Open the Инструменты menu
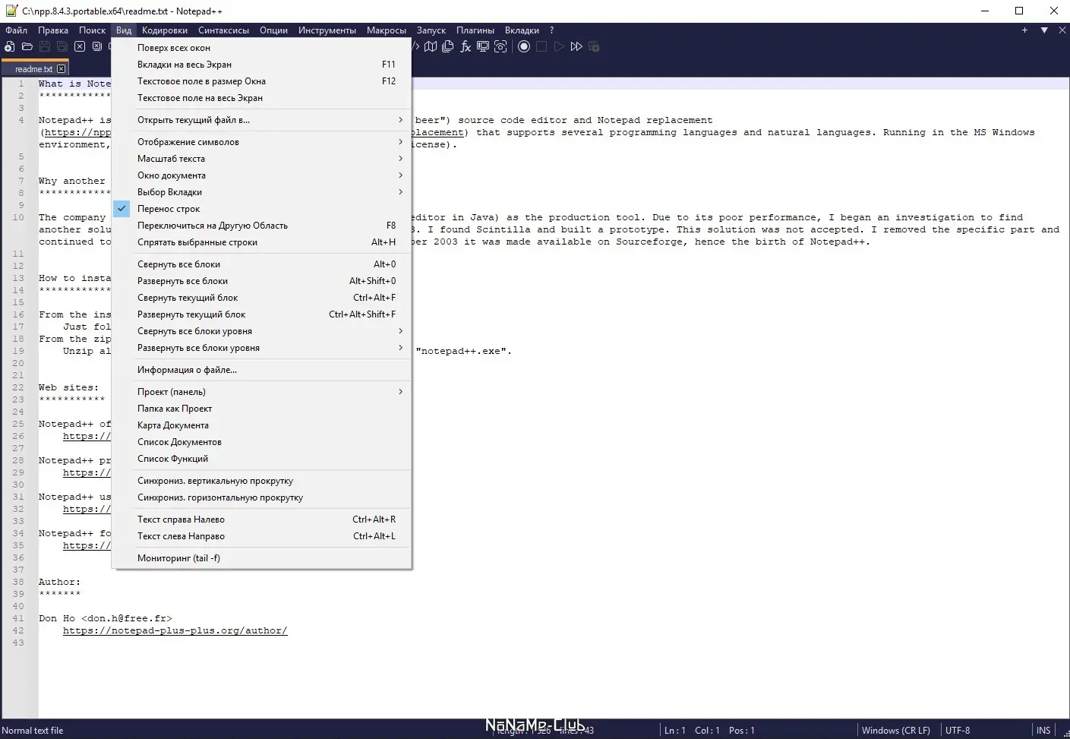1070x739 pixels. (x=327, y=30)
